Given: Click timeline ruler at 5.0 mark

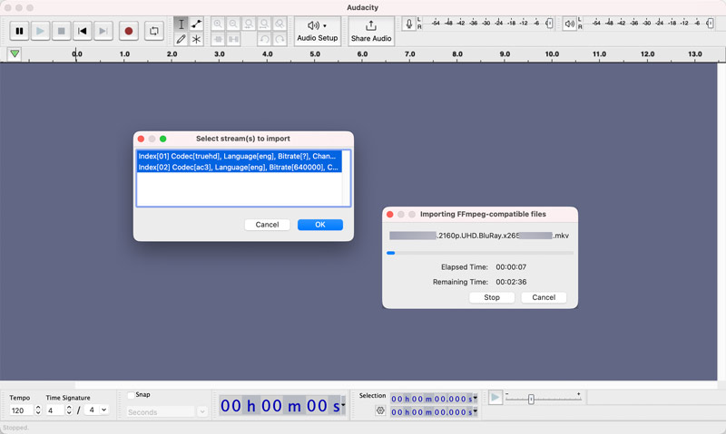Looking at the screenshot, I should coord(315,54).
